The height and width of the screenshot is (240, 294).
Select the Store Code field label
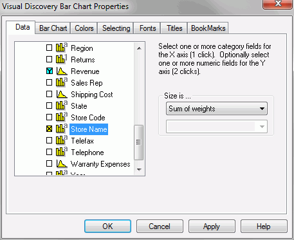[88, 117]
